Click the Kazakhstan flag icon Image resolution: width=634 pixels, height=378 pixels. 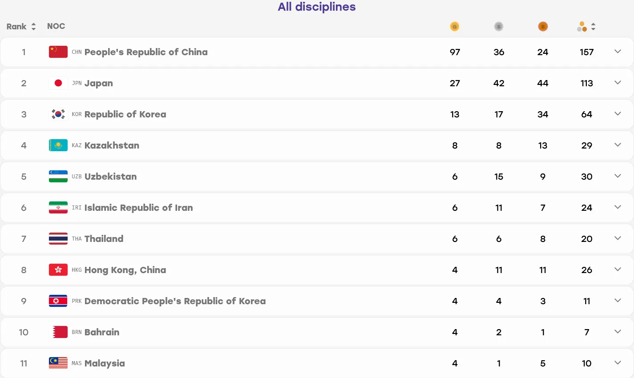[58, 145]
